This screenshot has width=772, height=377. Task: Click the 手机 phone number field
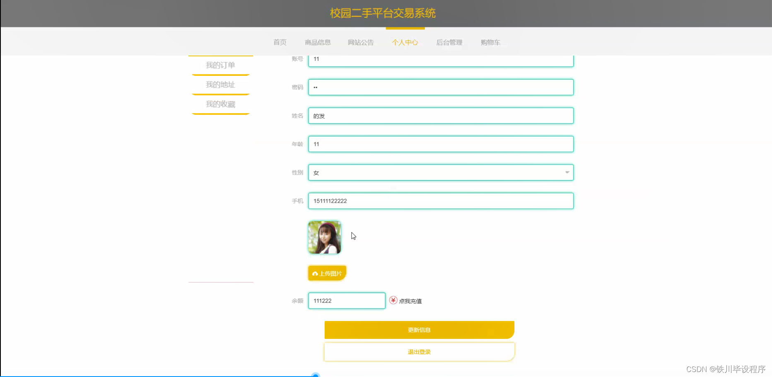(x=441, y=201)
